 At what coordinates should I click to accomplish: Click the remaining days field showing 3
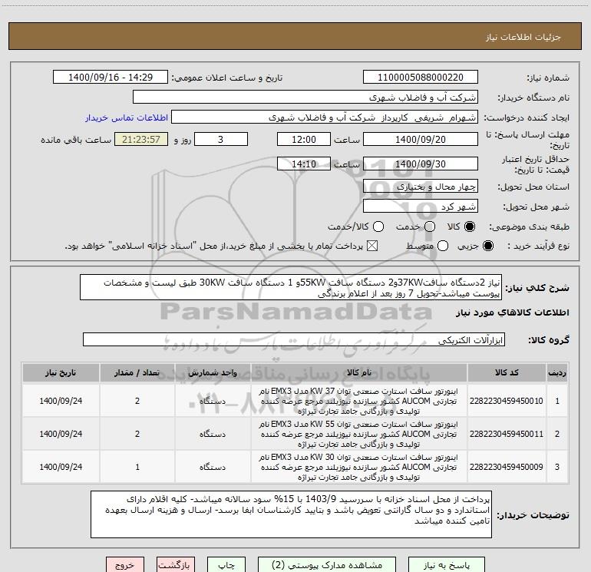tap(221, 139)
